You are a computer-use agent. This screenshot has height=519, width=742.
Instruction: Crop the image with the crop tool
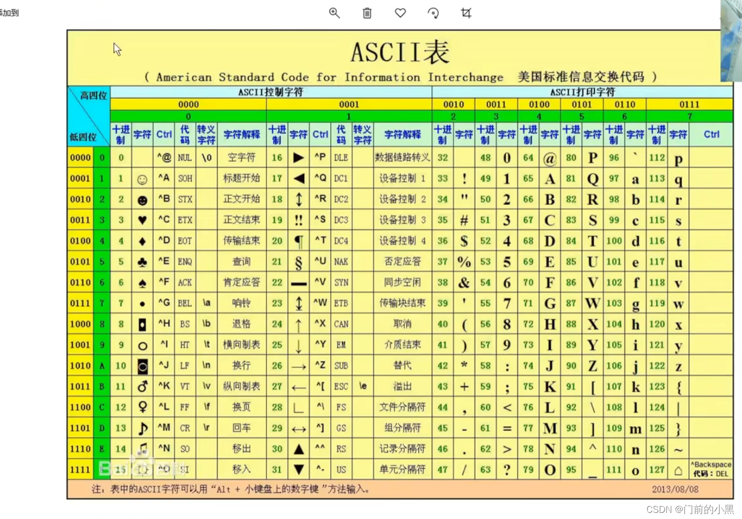tap(466, 13)
